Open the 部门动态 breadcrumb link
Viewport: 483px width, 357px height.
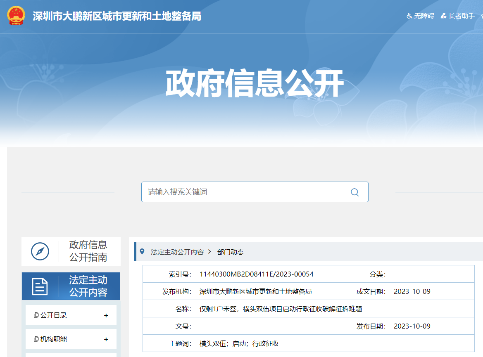pyautogui.click(x=230, y=252)
